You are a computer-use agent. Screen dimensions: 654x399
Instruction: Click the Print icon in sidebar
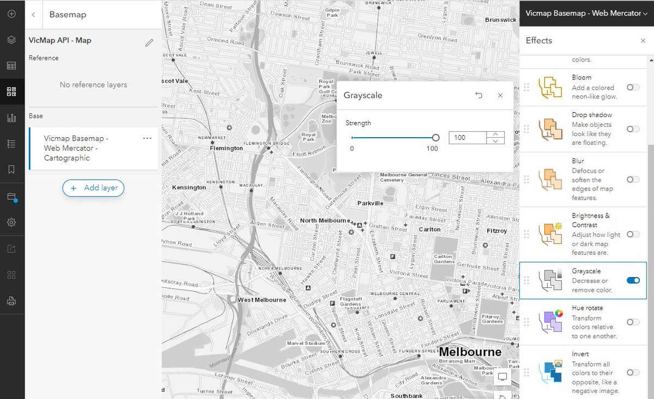11,300
